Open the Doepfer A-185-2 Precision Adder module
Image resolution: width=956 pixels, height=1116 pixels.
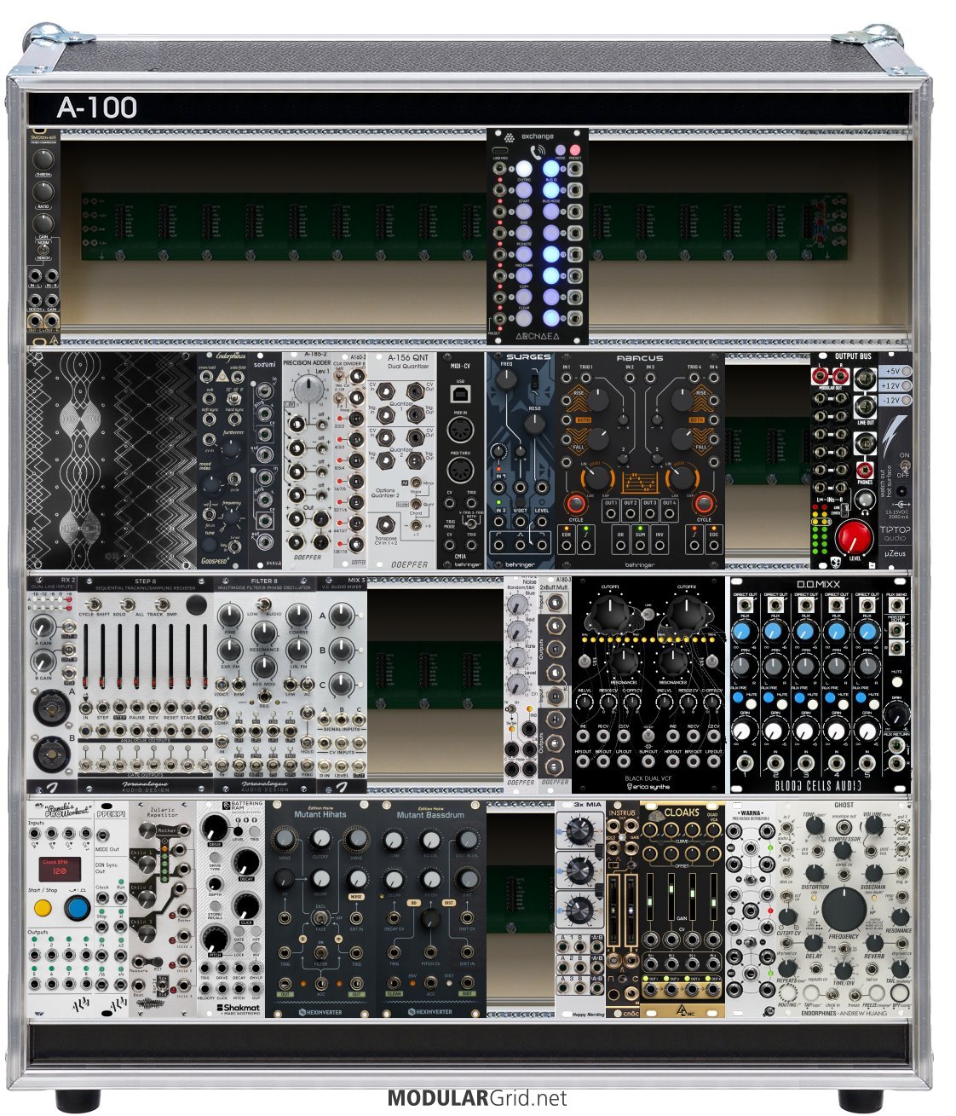tap(308, 460)
